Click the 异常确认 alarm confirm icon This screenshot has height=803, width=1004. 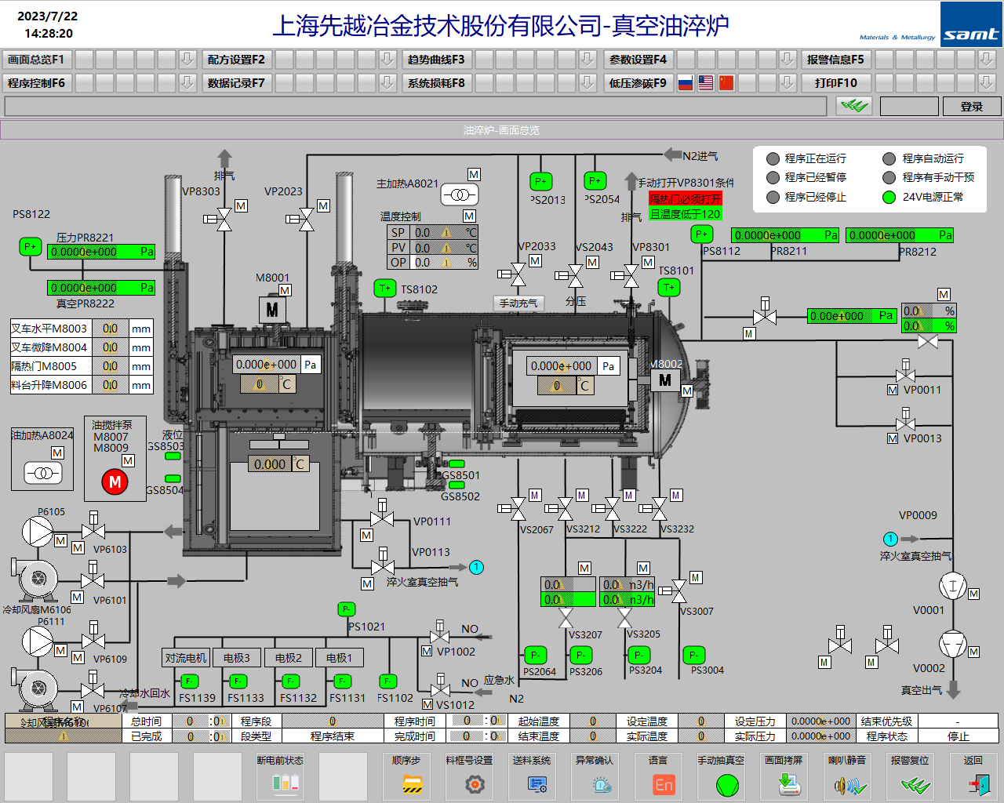click(x=602, y=783)
